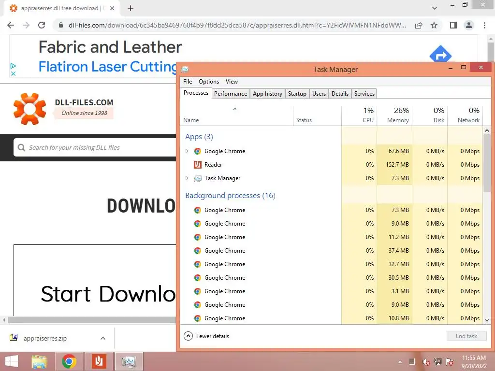Switch to the Users tab
Image resolution: width=495 pixels, height=371 pixels.
point(319,94)
